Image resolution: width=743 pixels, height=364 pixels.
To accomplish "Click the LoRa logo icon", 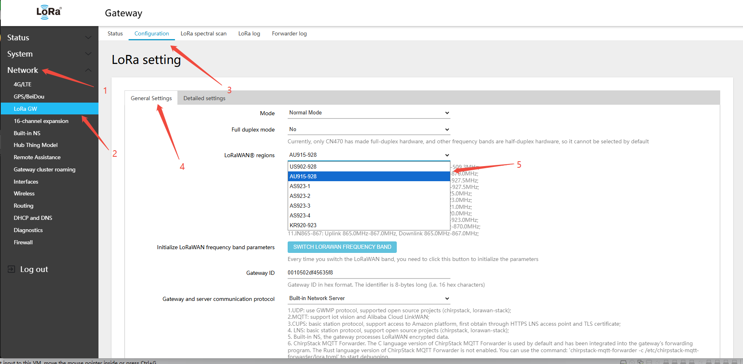I will tap(49, 12).
